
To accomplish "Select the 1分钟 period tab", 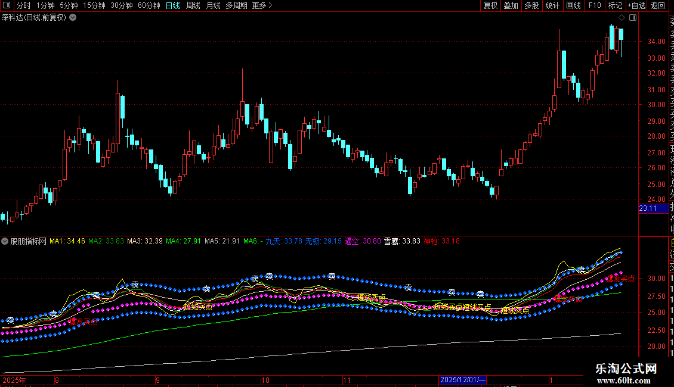I will 45,5.
